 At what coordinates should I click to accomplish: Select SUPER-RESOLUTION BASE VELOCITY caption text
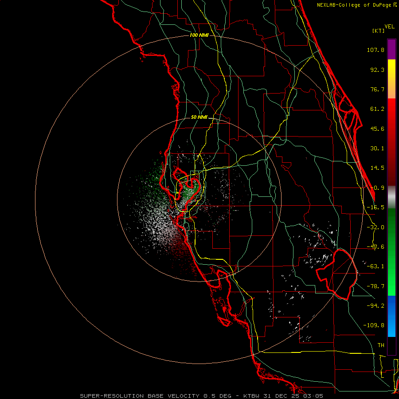140,396
